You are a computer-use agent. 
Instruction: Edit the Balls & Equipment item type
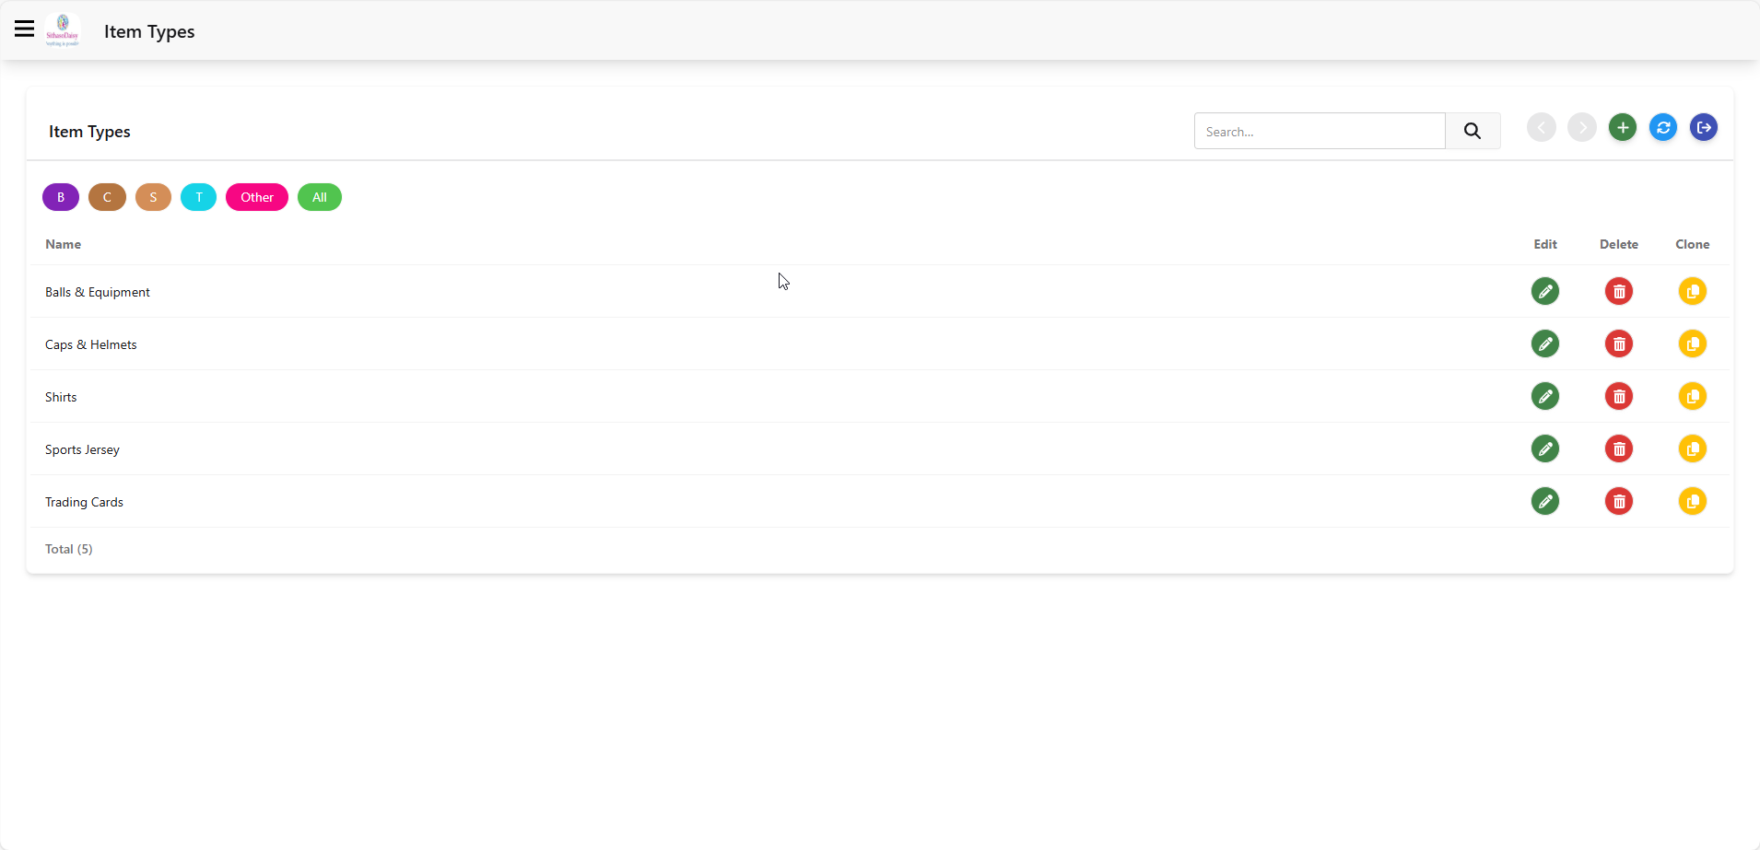click(1545, 292)
